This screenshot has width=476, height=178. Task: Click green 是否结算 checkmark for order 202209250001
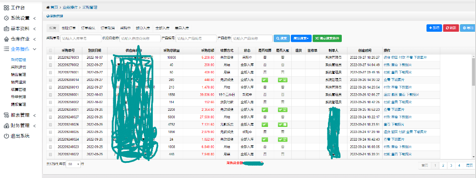pyautogui.click(x=265, y=109)
